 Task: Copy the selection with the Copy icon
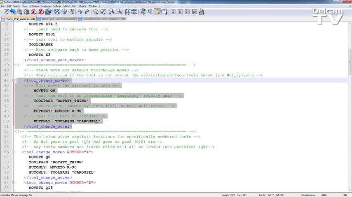coord(64,11)
